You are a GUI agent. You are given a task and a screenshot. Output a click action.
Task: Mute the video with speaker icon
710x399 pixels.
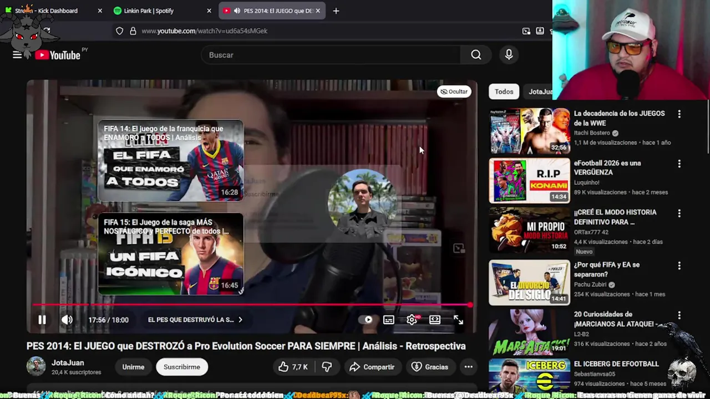[x=67, y=320]
